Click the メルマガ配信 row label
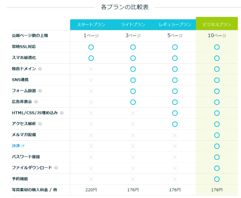This screenshot has width=241, height=198. click(24, 135)
